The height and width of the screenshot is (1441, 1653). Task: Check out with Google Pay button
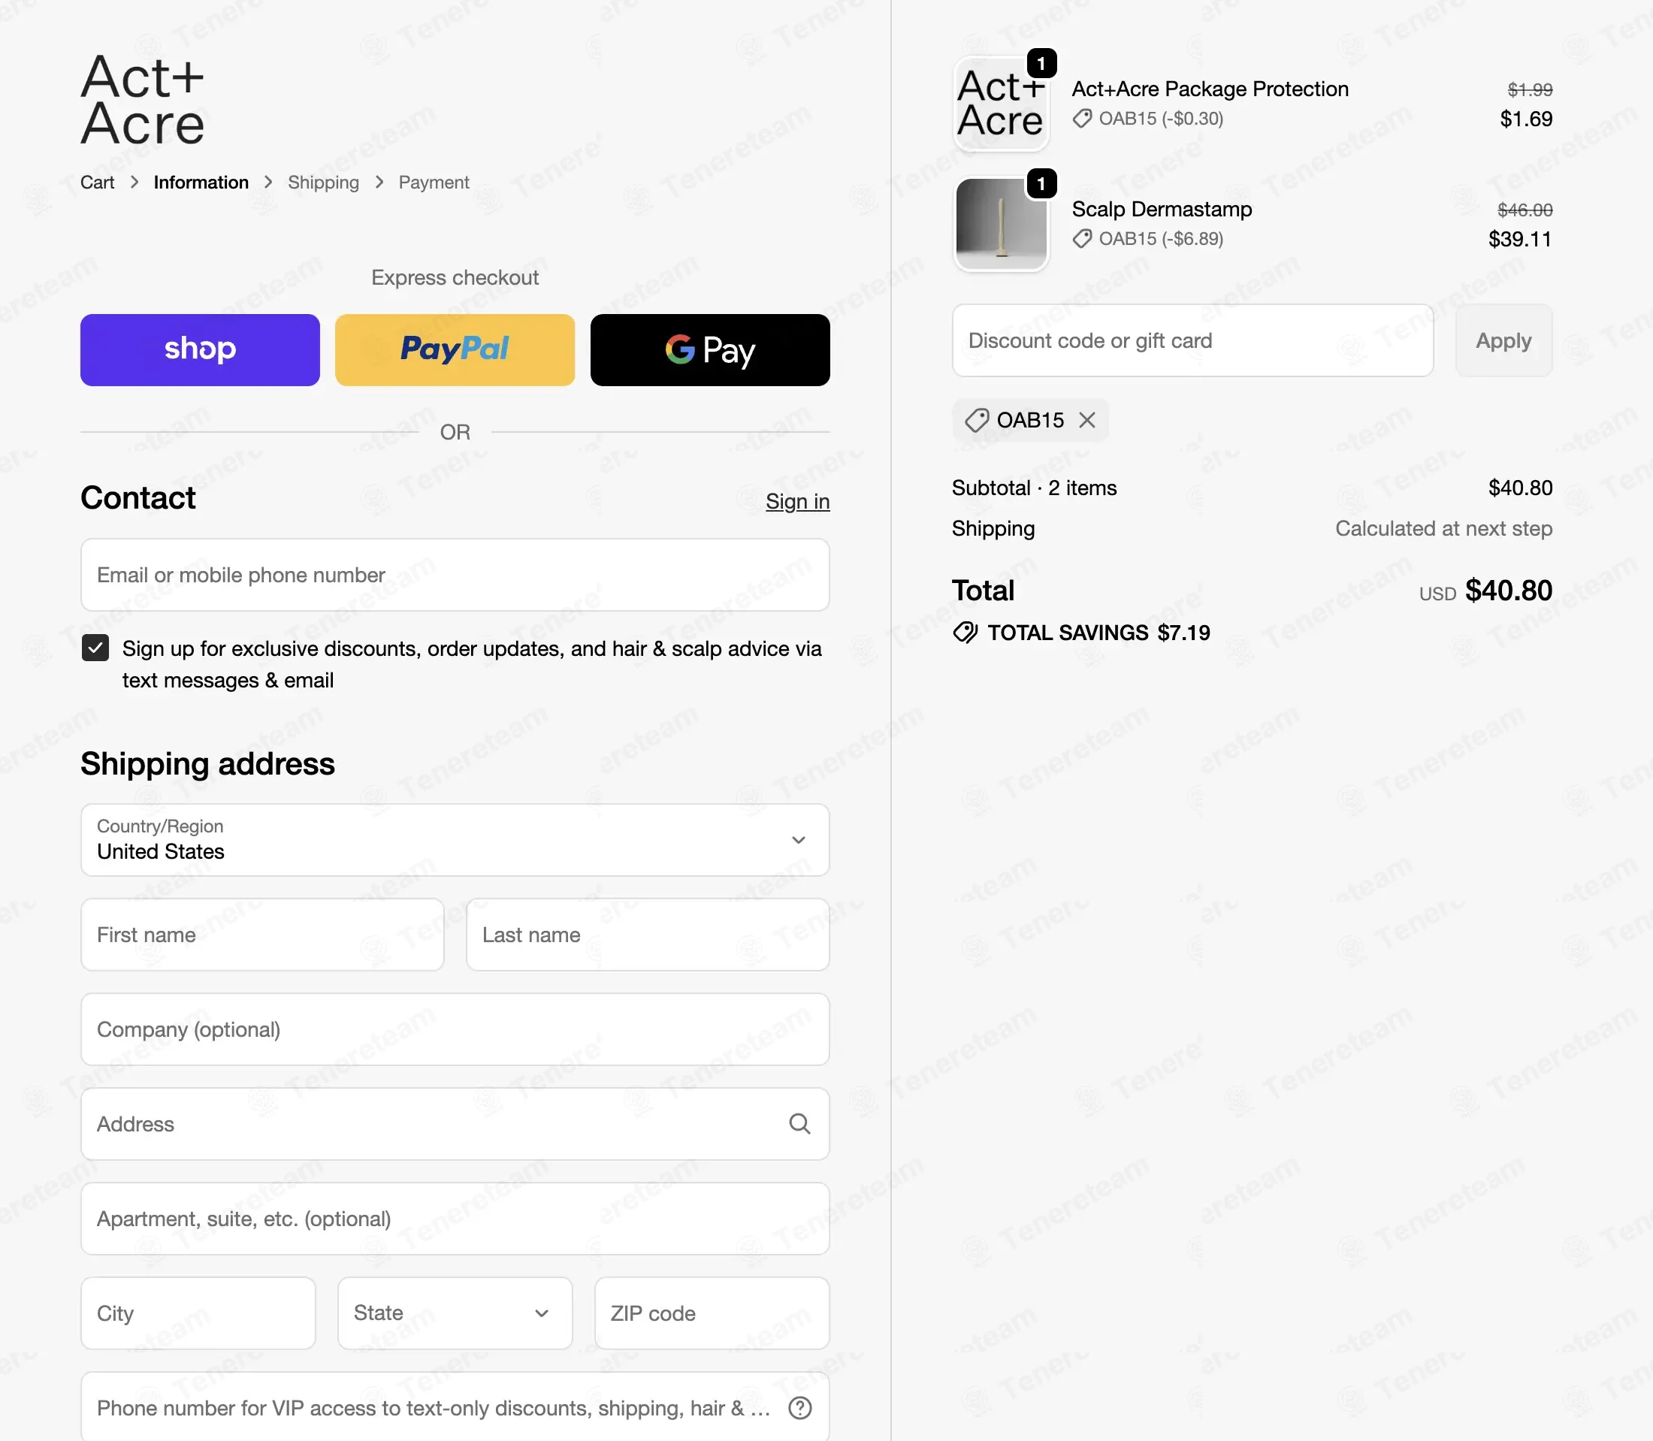710,350
